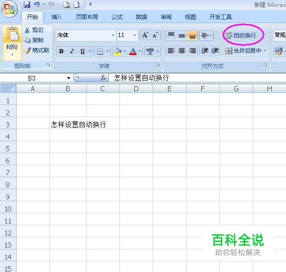Viewport: 286px width, 272px height.
Task: Click the Name Box showing B3
Action: [x=32, y=78]
